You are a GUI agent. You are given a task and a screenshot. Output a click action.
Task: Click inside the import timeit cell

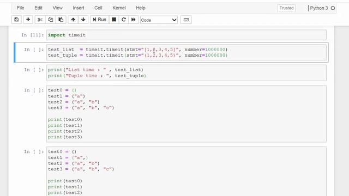pyautogui.click(x=186, y=35)
